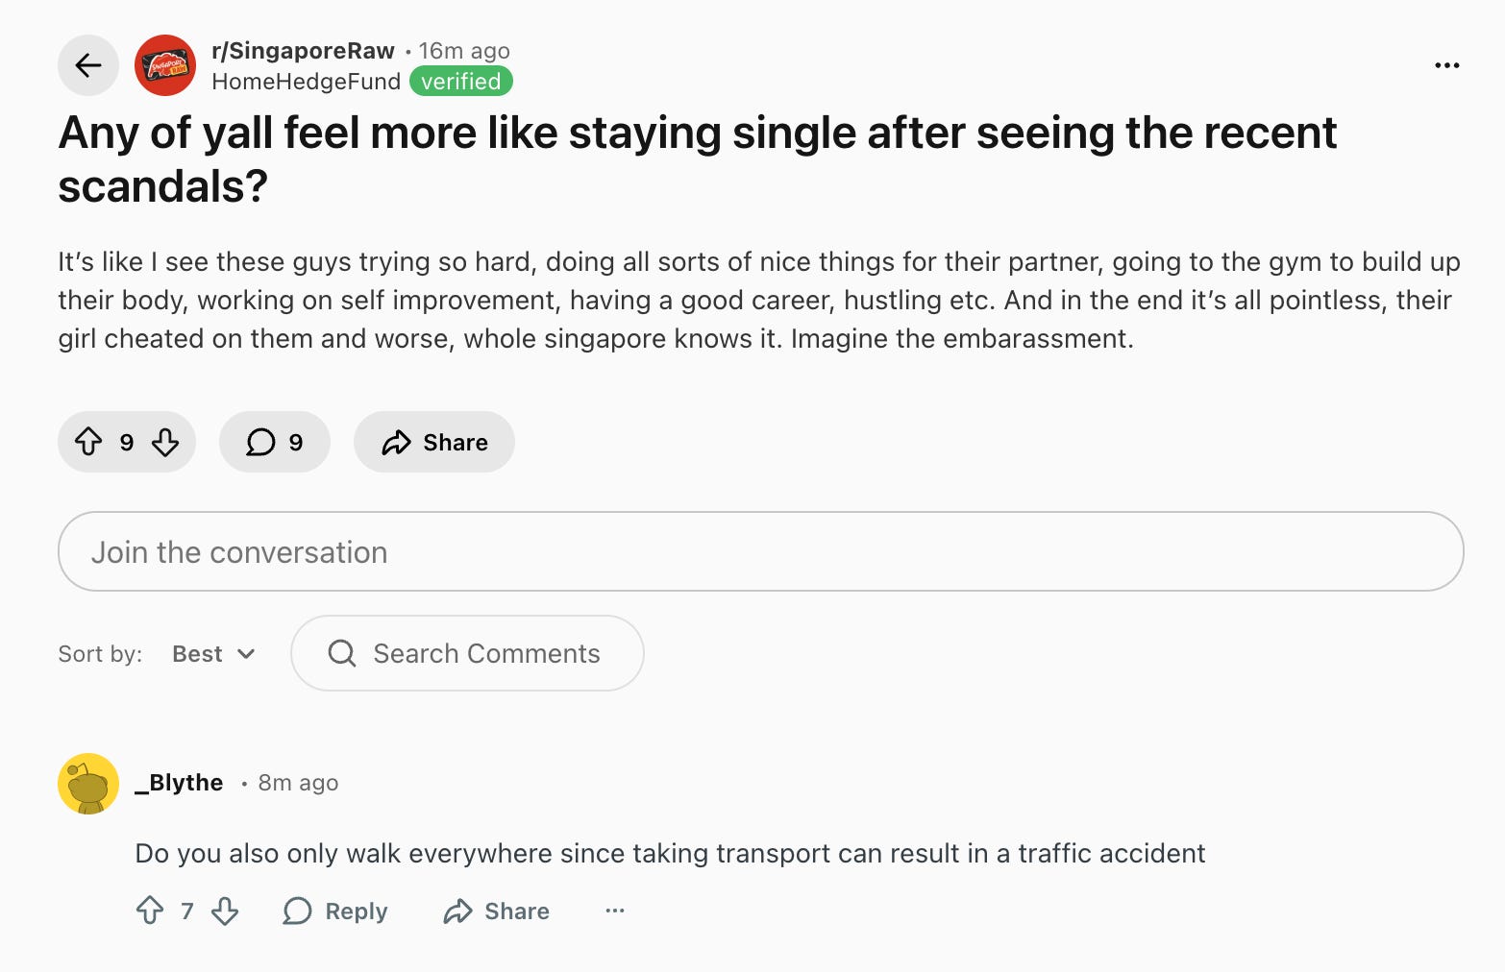Viewport: 1505px width, 972px height.
Task: View _Blythe's Snoo avatar profile
Action: tap(88, 784)
